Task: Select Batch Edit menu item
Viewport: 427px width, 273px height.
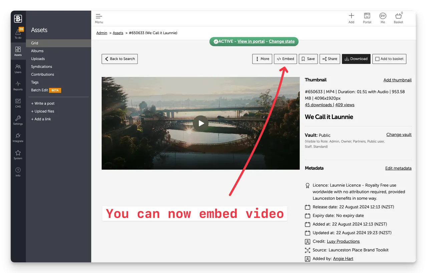Action: tap(40, 90)
